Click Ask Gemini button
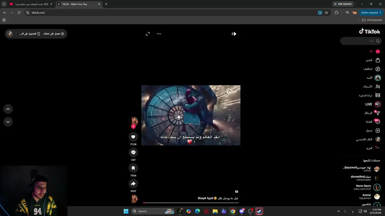 coord(343,4)
